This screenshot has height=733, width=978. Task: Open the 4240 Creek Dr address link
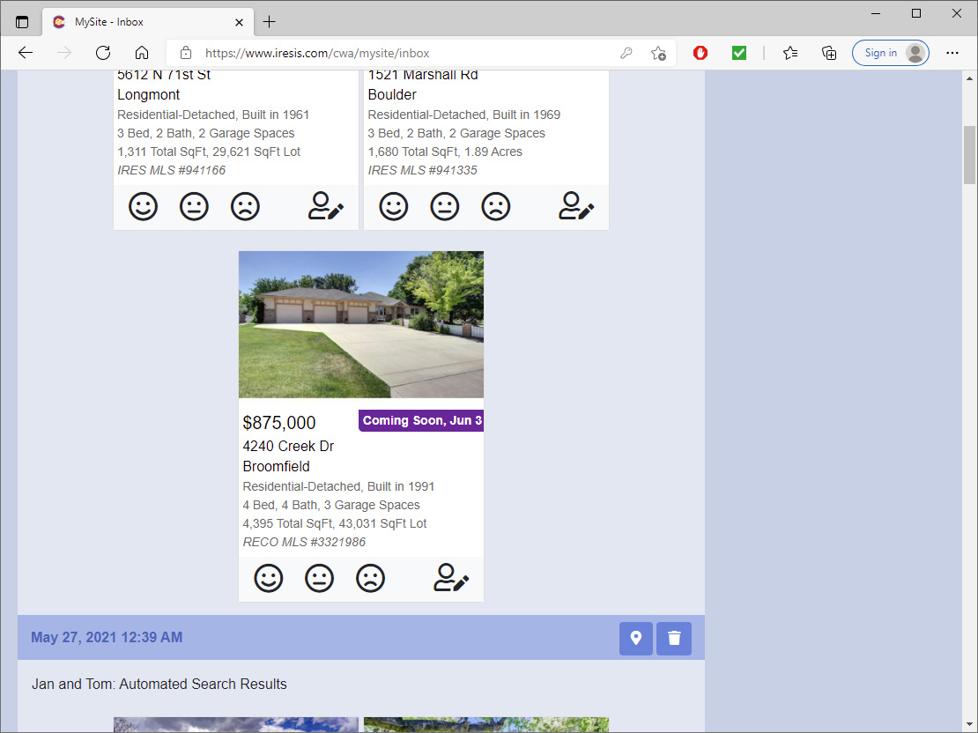(x=288, y=447)
